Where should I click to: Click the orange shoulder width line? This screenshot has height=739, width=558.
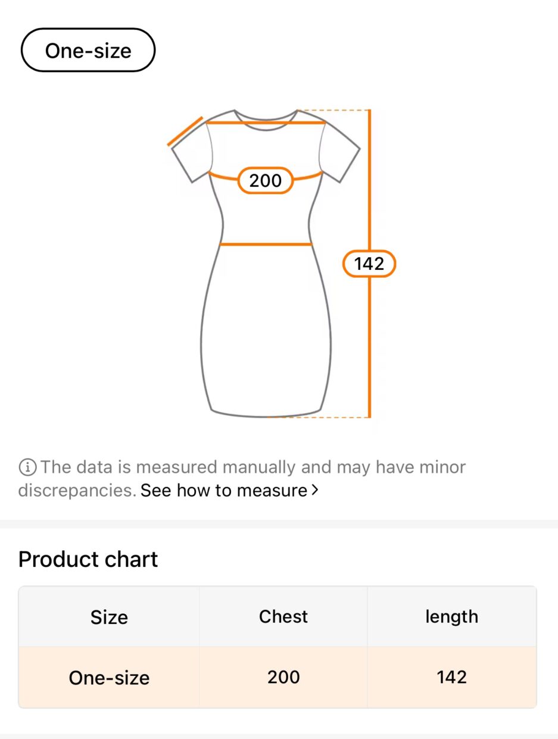(265, 123)
